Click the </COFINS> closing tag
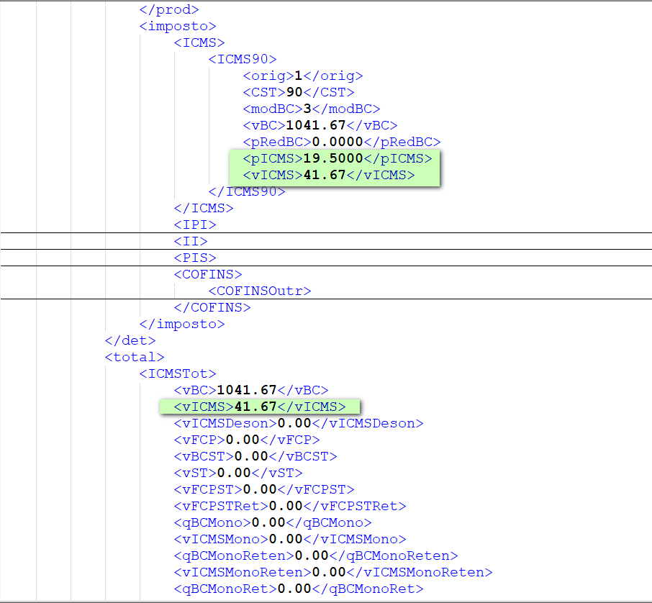652x603 pixels. [x=212, y=308]
